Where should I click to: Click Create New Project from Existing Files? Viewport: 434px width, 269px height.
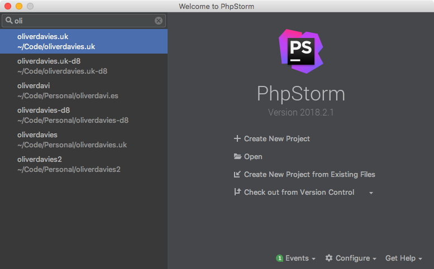(x=309, y=175)
